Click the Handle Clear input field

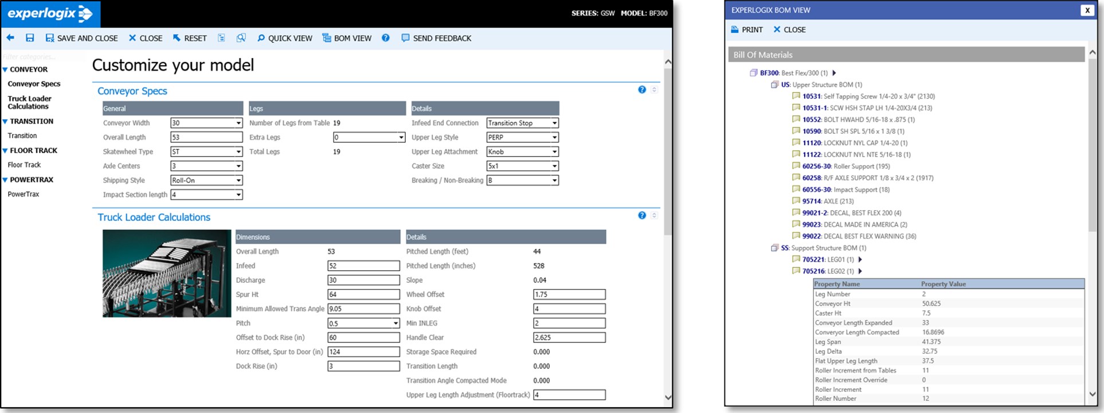tap(569, 337)
